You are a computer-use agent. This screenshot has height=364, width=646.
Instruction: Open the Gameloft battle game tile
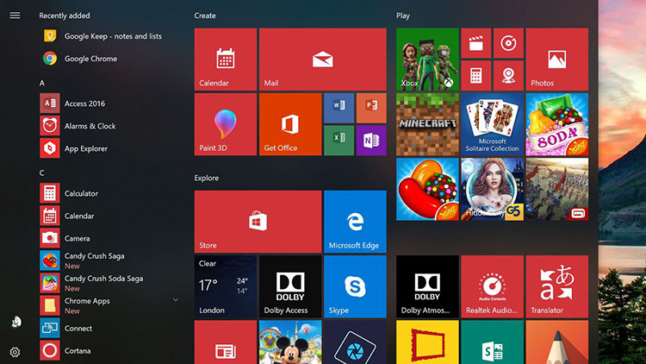coord(557,189)
